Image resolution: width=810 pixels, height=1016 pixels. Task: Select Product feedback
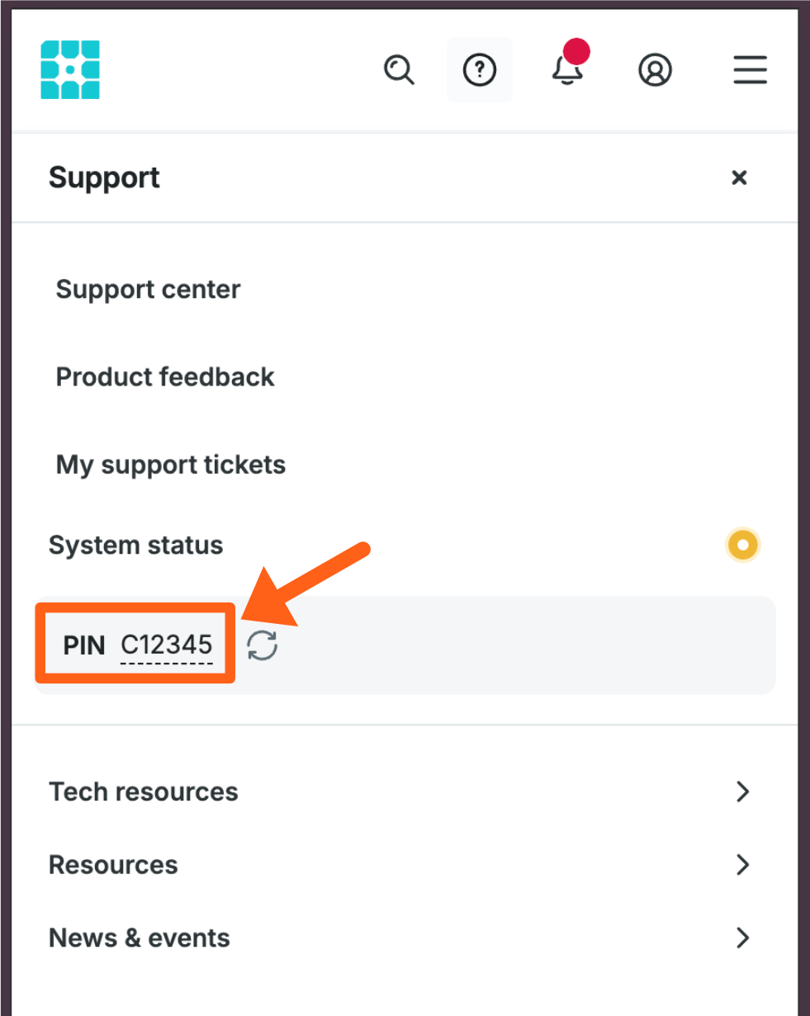(x=165, y=377)
